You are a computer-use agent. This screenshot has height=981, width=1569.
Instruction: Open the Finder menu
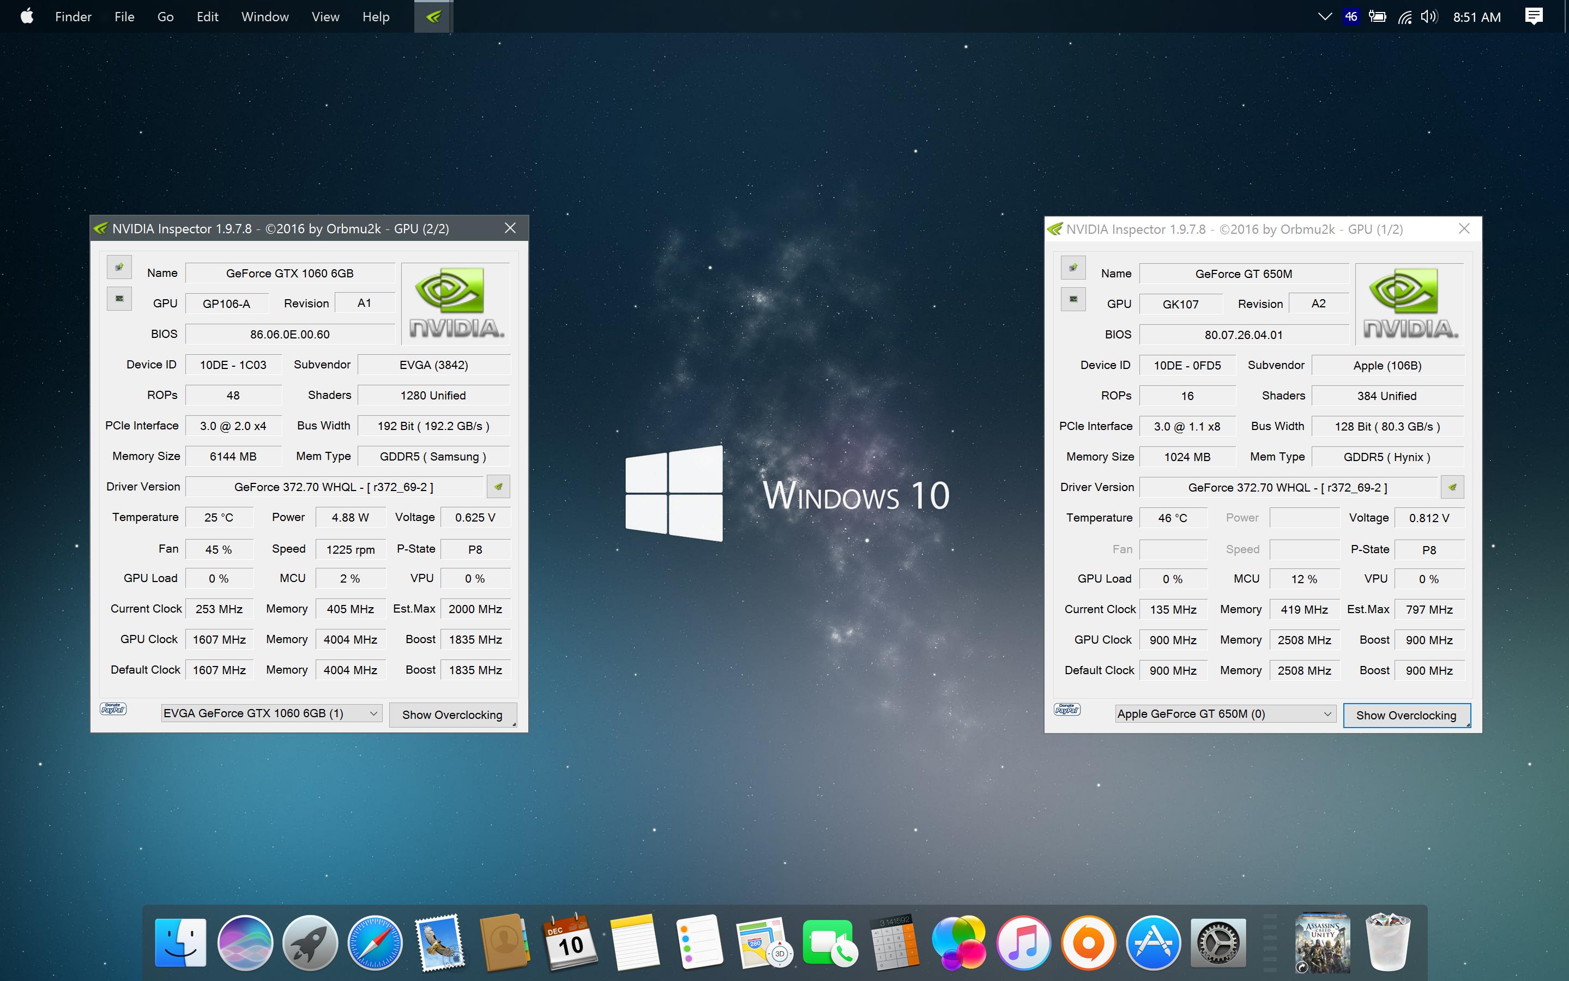[73, 17]
